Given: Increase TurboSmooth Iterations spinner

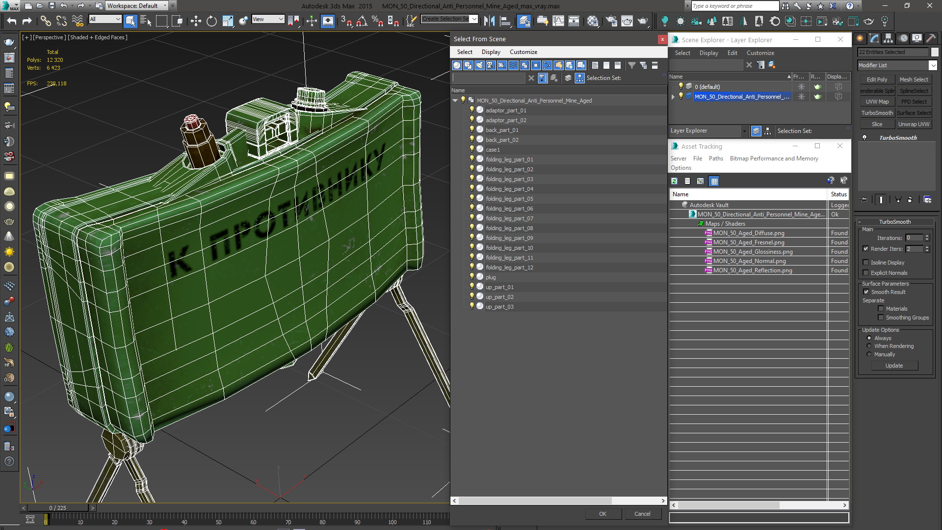Looking at the screenshot, I should tap(927, 236).
